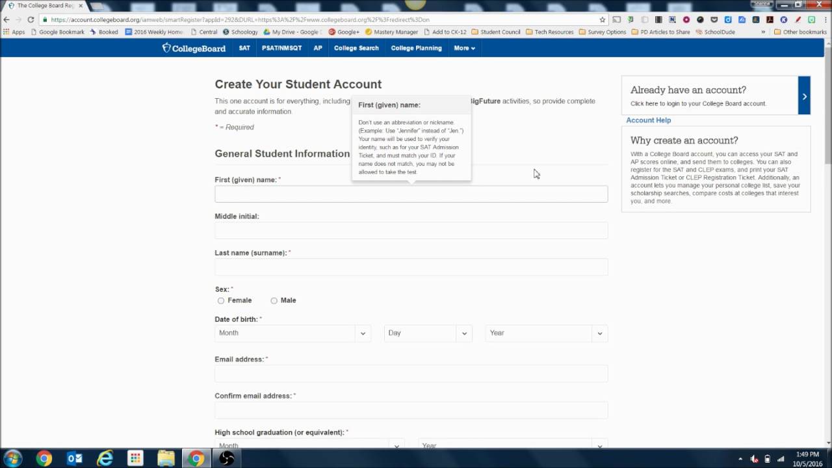The image size is (832, 468).
Task: Click into the Email address field
Action: pos(411,373)
